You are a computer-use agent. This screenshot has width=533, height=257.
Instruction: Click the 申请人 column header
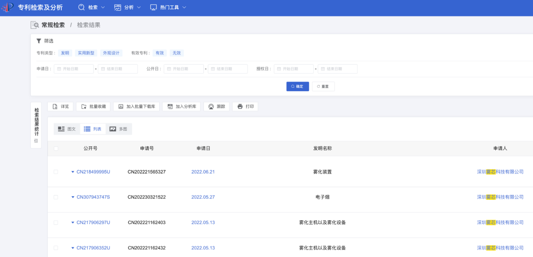[x=500, y=149]
